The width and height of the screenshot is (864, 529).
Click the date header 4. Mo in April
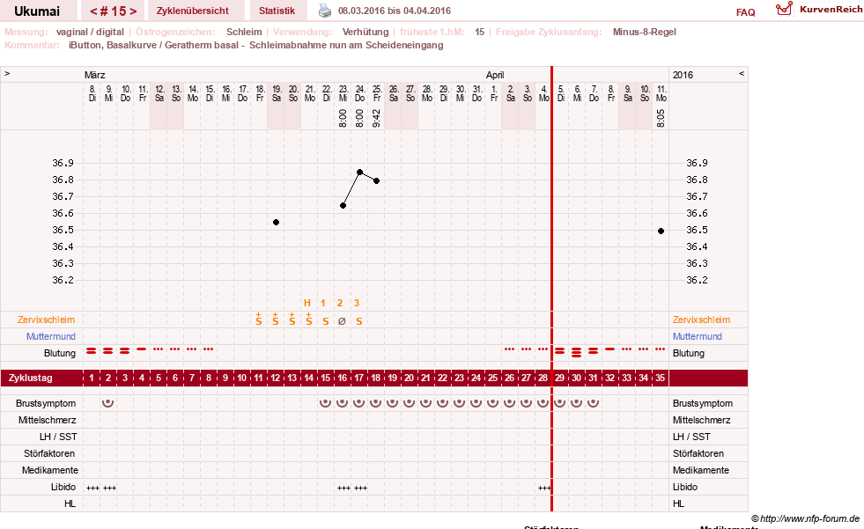[x=544, y=93]
